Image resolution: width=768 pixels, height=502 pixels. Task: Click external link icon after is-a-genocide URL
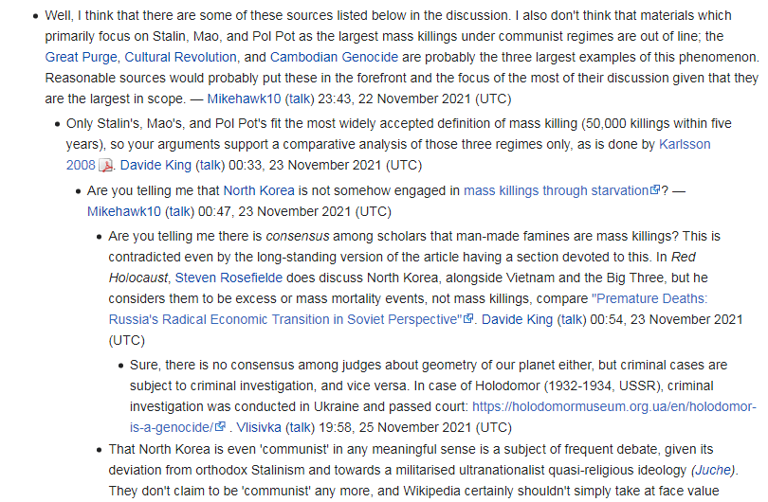click(x=220, y=426)
